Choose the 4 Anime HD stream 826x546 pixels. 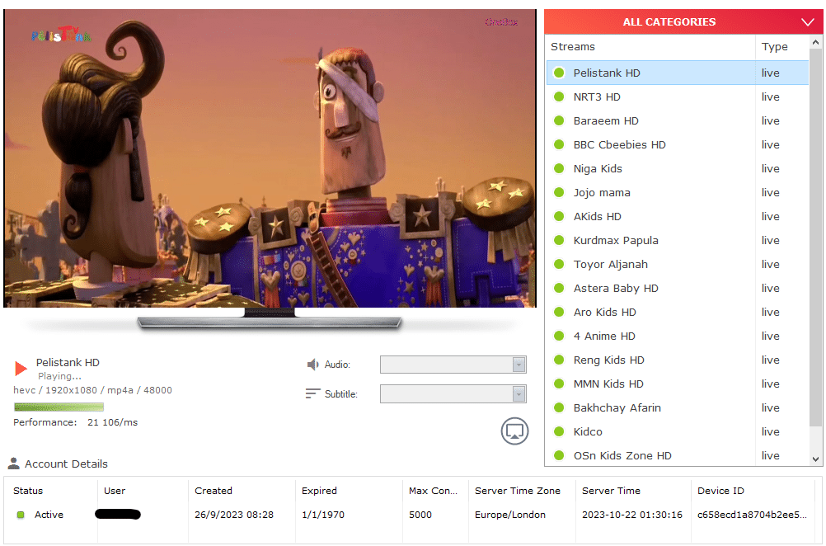coord(678,336)
